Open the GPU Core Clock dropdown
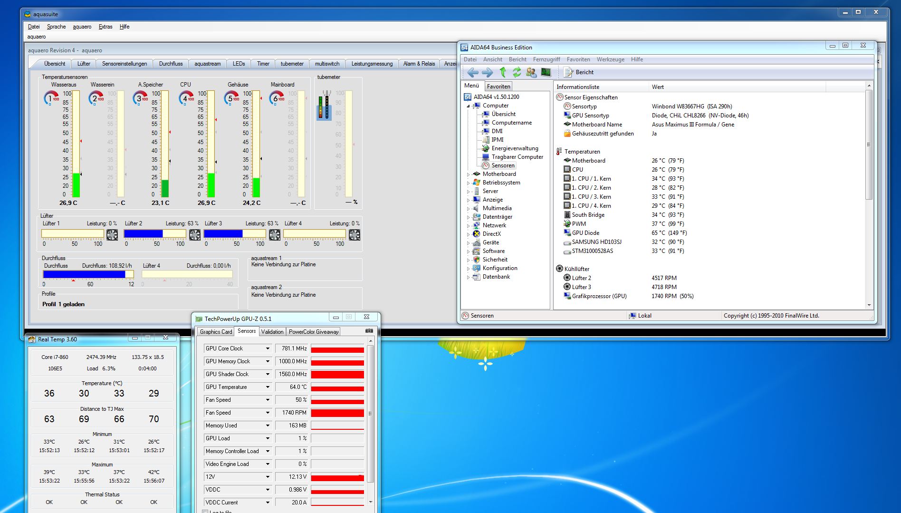The image size is (901, 513). tap(268, 348)
